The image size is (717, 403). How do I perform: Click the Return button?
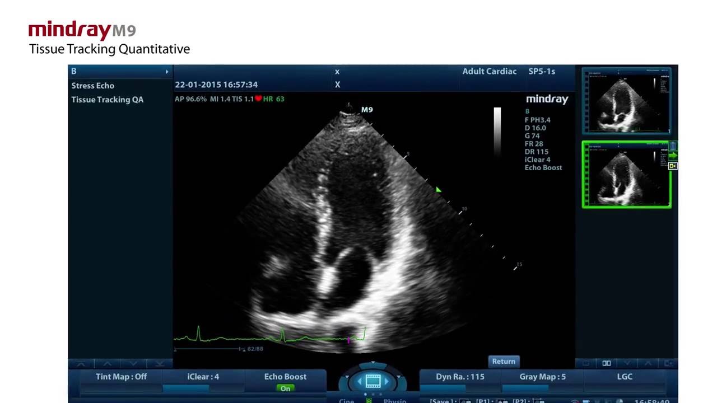tap(504, 362)
